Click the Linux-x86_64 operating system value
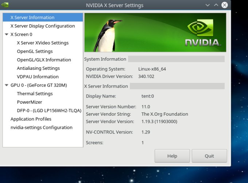 pyautogui.click(x=152, y=69)
